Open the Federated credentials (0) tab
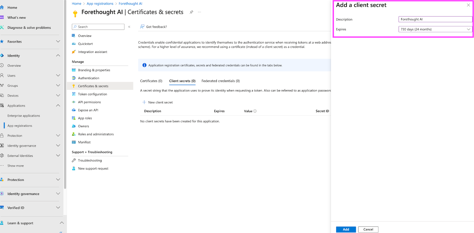The height and width of the screenshot is (233, 474). (x=220, y=81)
